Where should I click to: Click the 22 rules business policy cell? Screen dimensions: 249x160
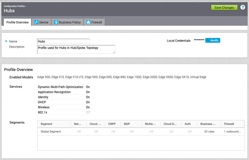(209, 132)
